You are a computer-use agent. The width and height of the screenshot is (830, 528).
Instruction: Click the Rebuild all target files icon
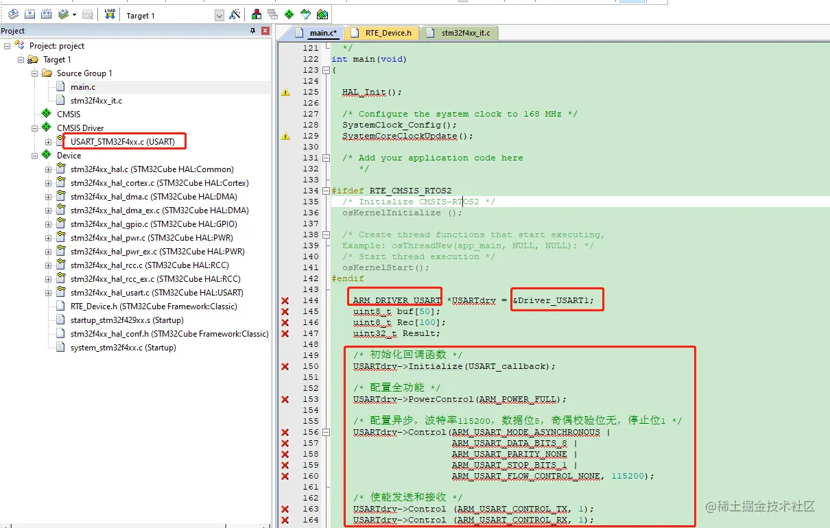point(47,14)
